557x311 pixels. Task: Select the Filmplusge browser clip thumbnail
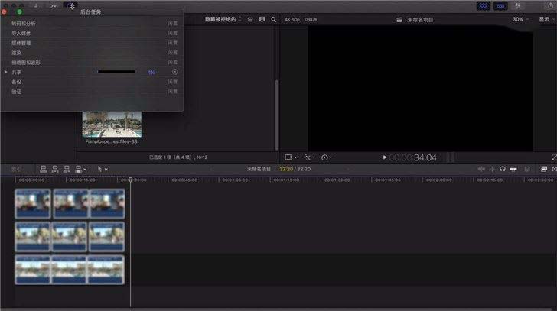coord(112,124)
